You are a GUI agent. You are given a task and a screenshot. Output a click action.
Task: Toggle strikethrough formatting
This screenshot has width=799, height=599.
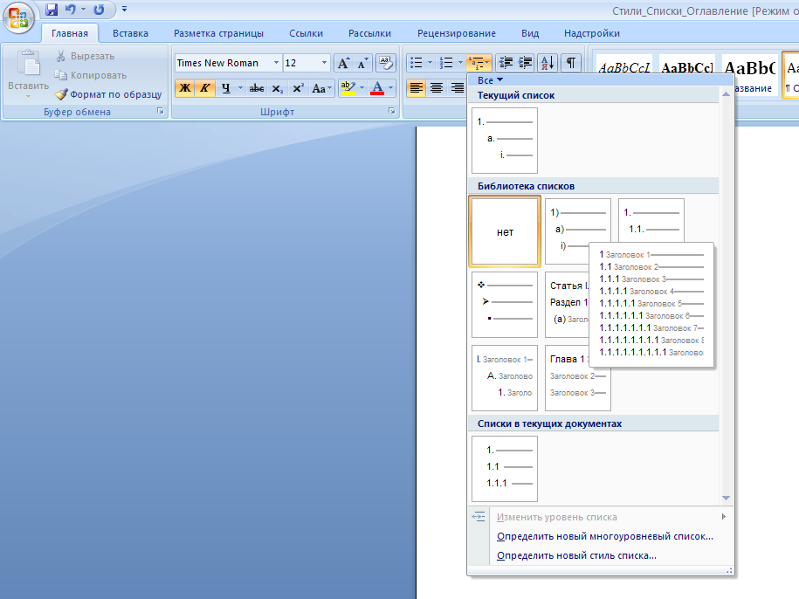(x=257, y=88)
